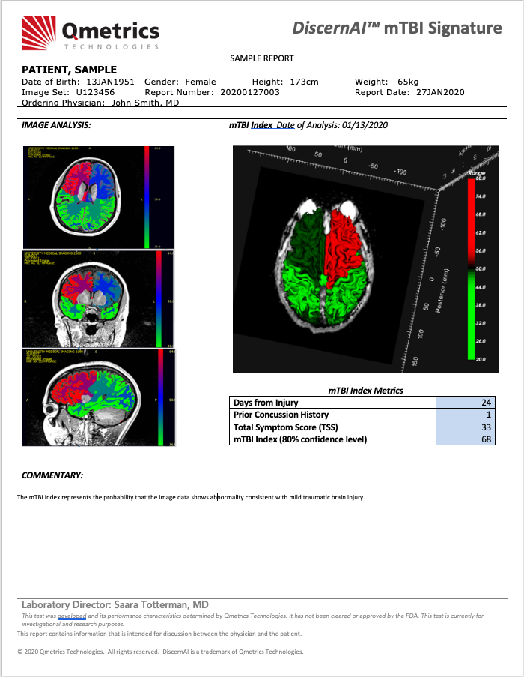
Task: Click the sagittal image color scale bar
Action: tap(160, 397)
